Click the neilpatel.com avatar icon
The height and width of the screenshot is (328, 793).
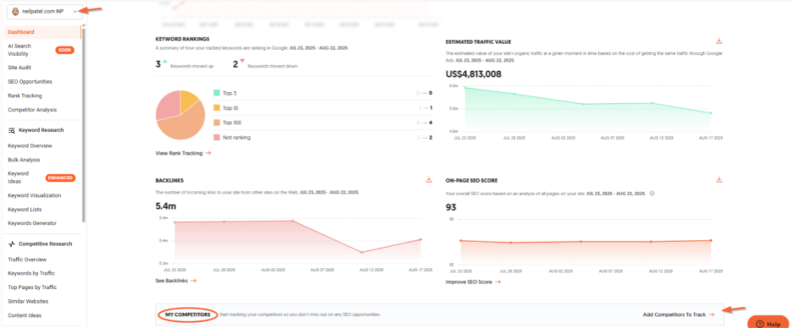coord(15,12)
